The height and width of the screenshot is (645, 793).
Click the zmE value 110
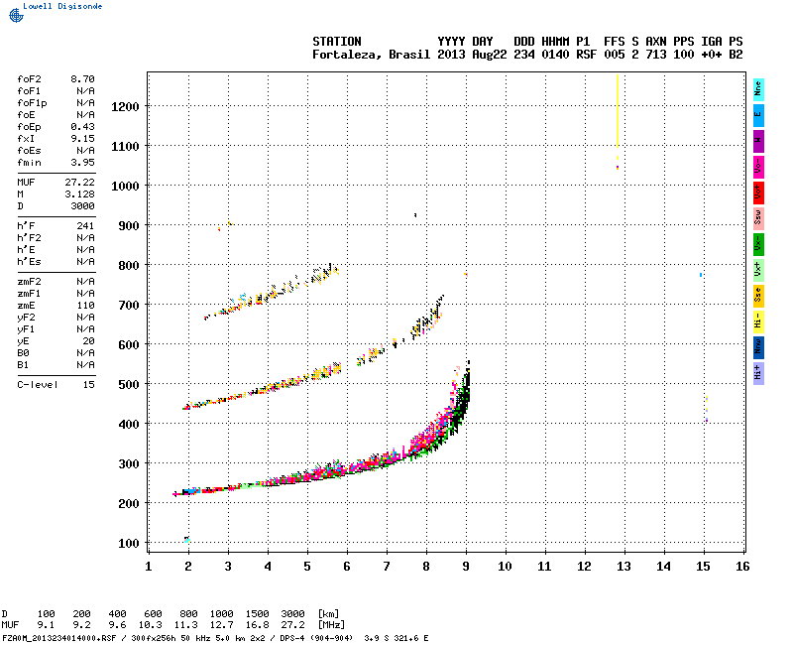(x=85, y=306)
